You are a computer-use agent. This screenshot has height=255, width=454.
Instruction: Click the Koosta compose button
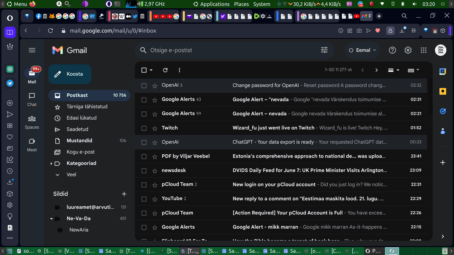click(70, 74)
